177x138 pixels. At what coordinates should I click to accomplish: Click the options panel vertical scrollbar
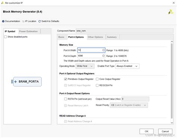tap(172, 81)
